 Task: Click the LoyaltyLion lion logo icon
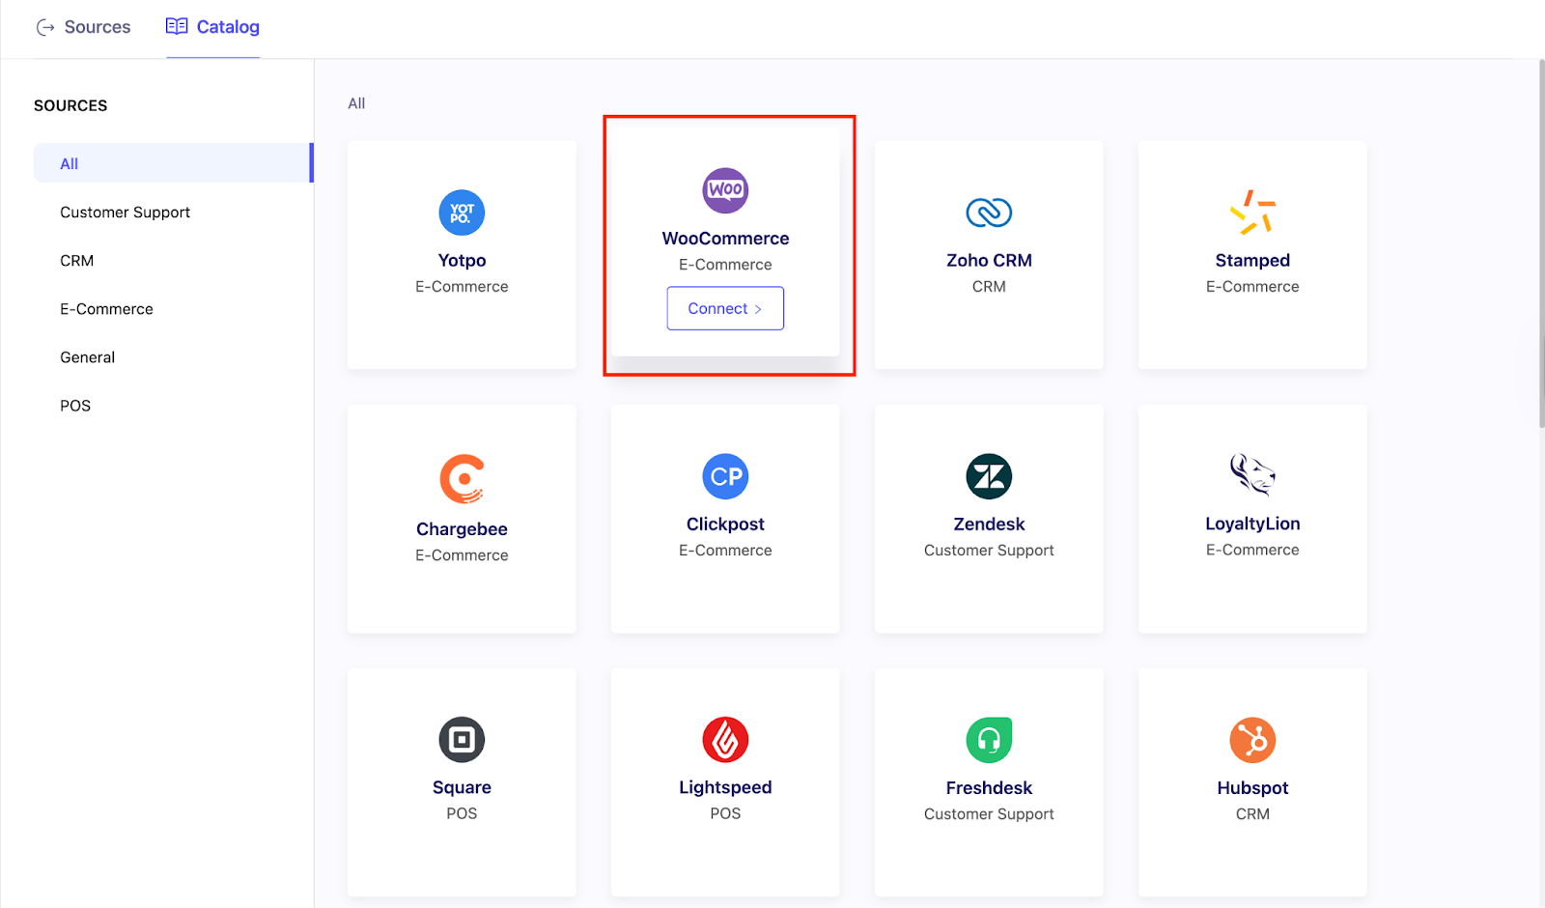click(x=1252, y=475)
